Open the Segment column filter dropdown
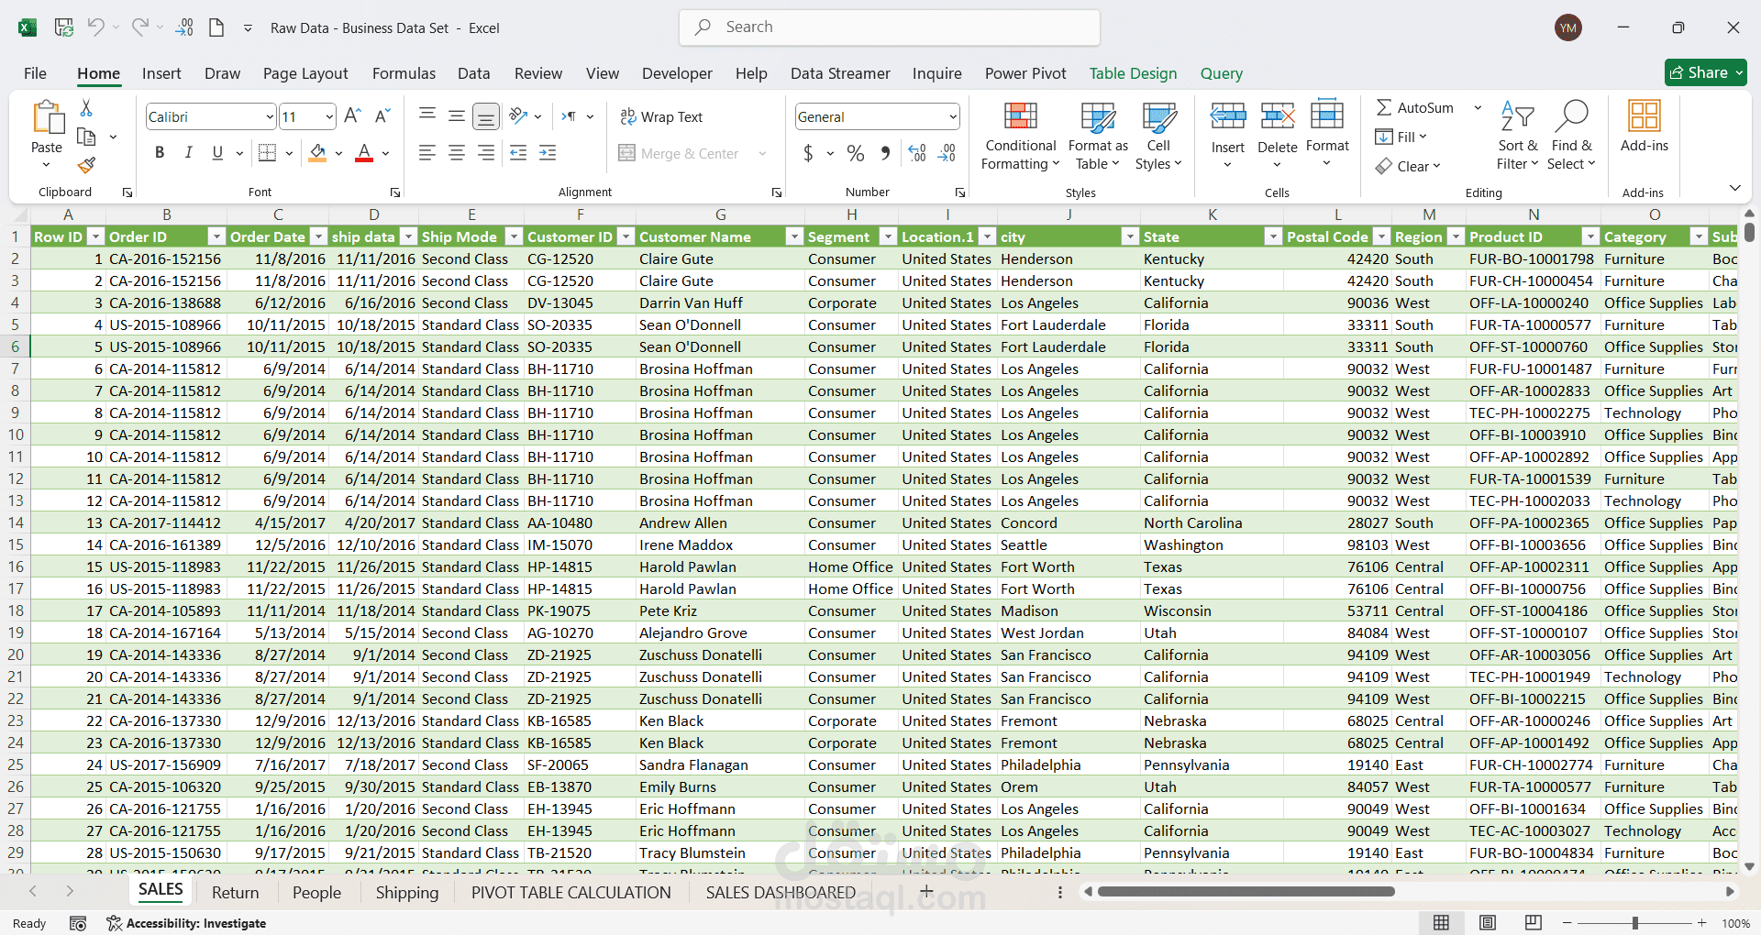 tap(887, 237)
